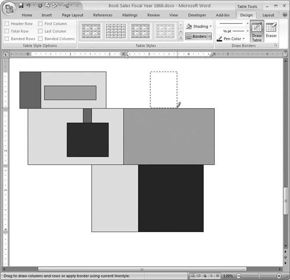Select the Eraser tool
Image resolution: width=290 pixels, height=280 pixels.
(271, 30)
